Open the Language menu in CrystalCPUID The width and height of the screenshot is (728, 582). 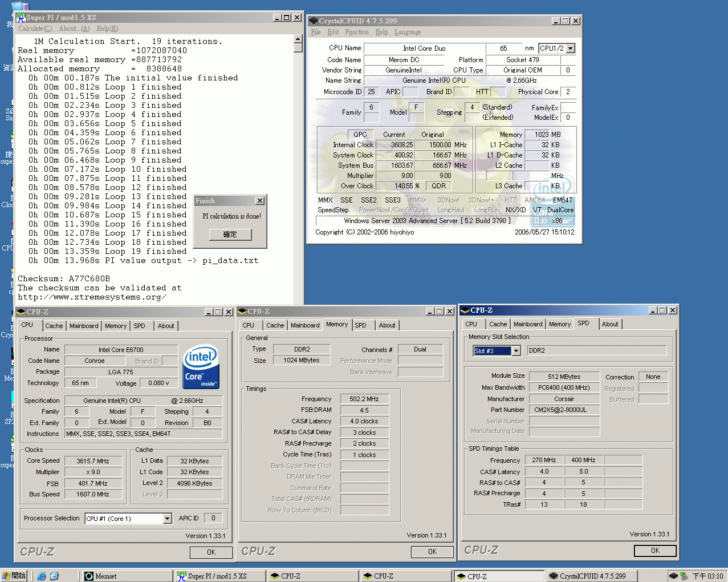pyautogui.click(x=408, y=33)
